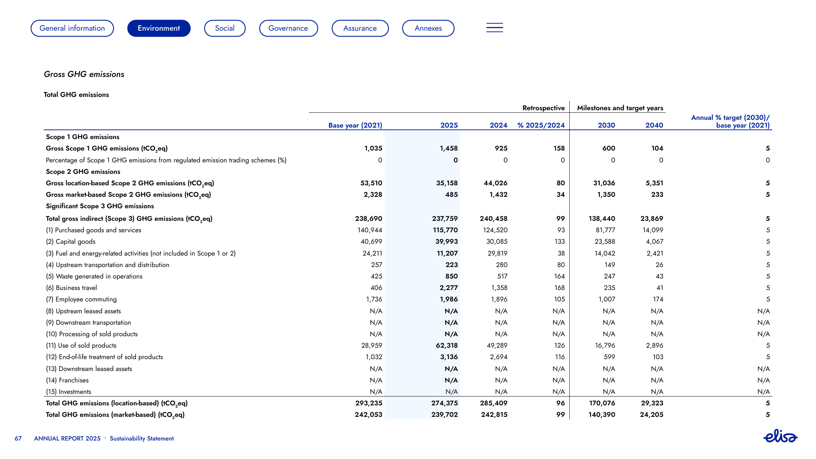Image resolution: width=816 pixels, height=459 pixels.
Task: Select the Gross GHG emissions heading
Action: click(84, 74)
